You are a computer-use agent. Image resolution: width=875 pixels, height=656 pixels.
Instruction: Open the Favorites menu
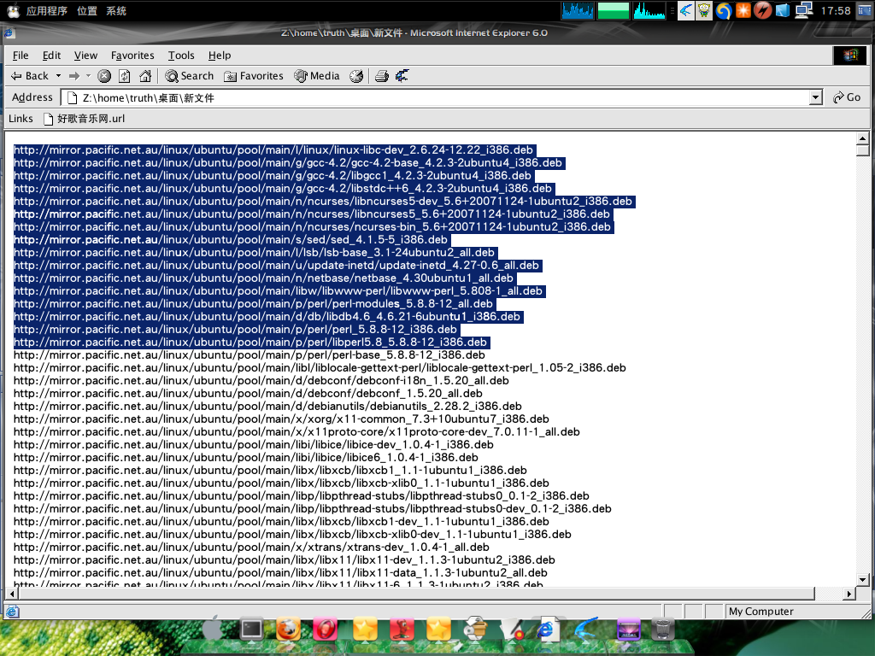pyautogui.click(x=132, y=56)
